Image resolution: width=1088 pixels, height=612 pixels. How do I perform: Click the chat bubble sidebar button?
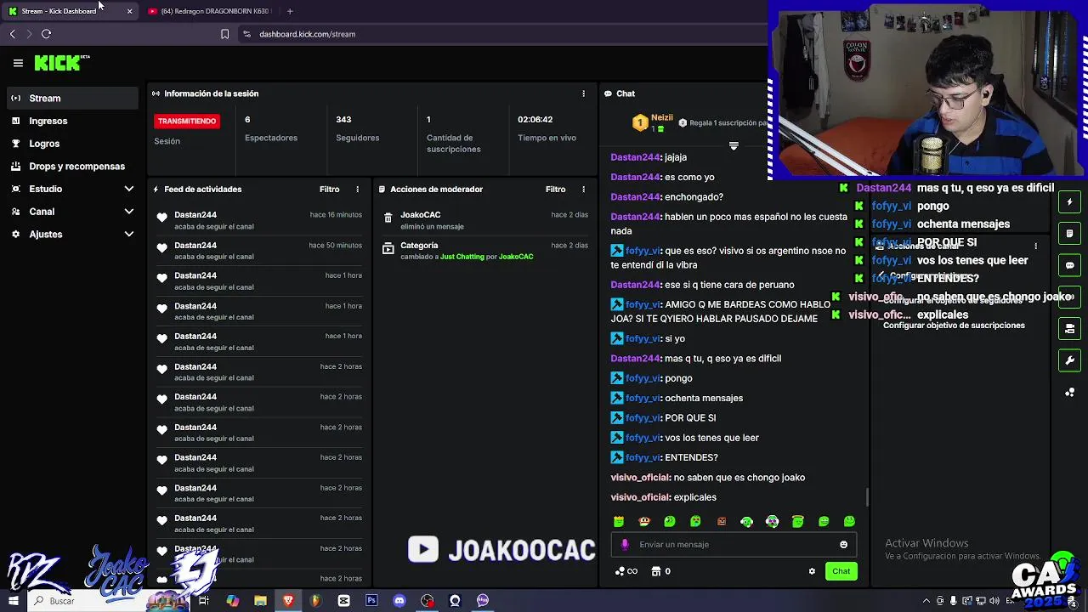[x=1069, y=265]
